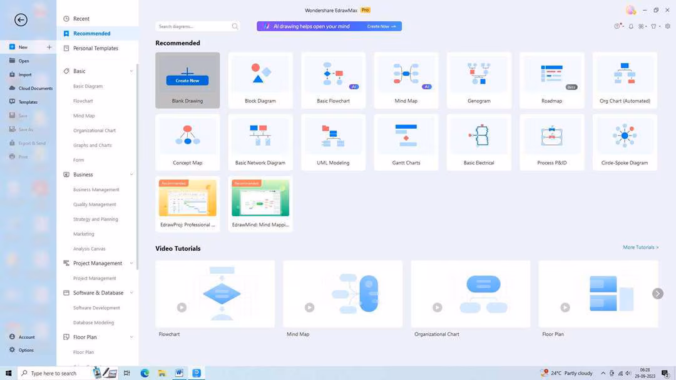Go back using the circled arrow
The height and width of the screenshot is (380, 676).
(x=21, y=20)
